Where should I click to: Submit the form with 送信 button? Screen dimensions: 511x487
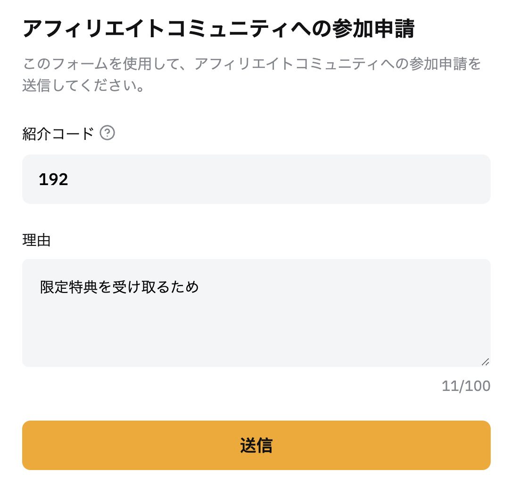click(256, 445)
